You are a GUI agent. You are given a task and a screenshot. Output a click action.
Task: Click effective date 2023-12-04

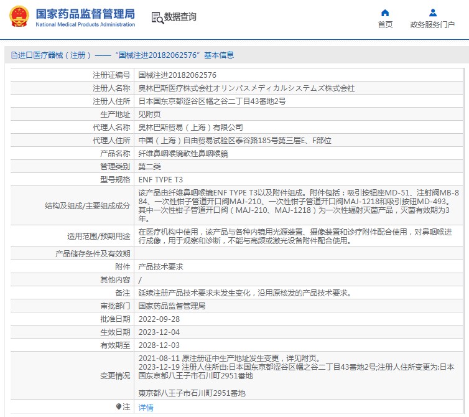tap(159, 332)
